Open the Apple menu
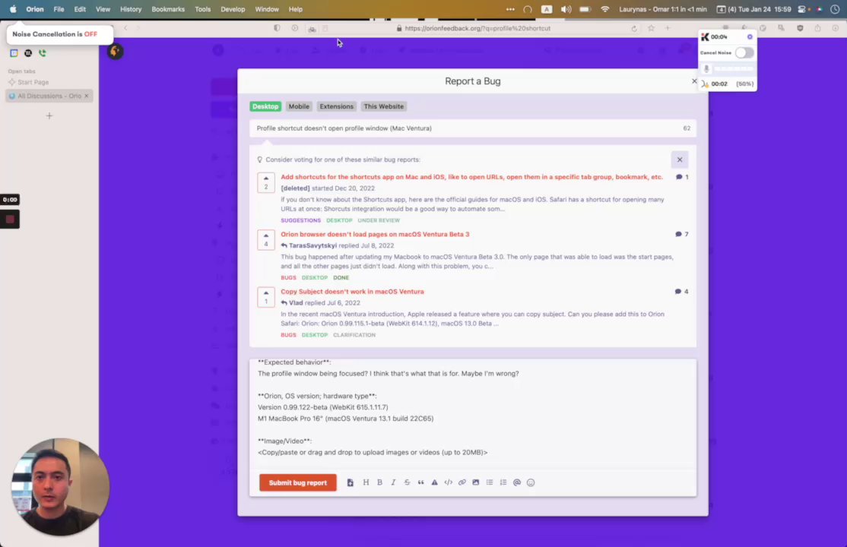847x547 pixels. 13,9
